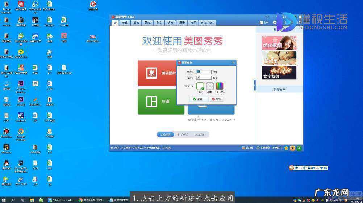Image resolution: width=363 pixels, height=203 pixels.
Task: Click the green plus icon in status bar
Action: pos(299,148)
